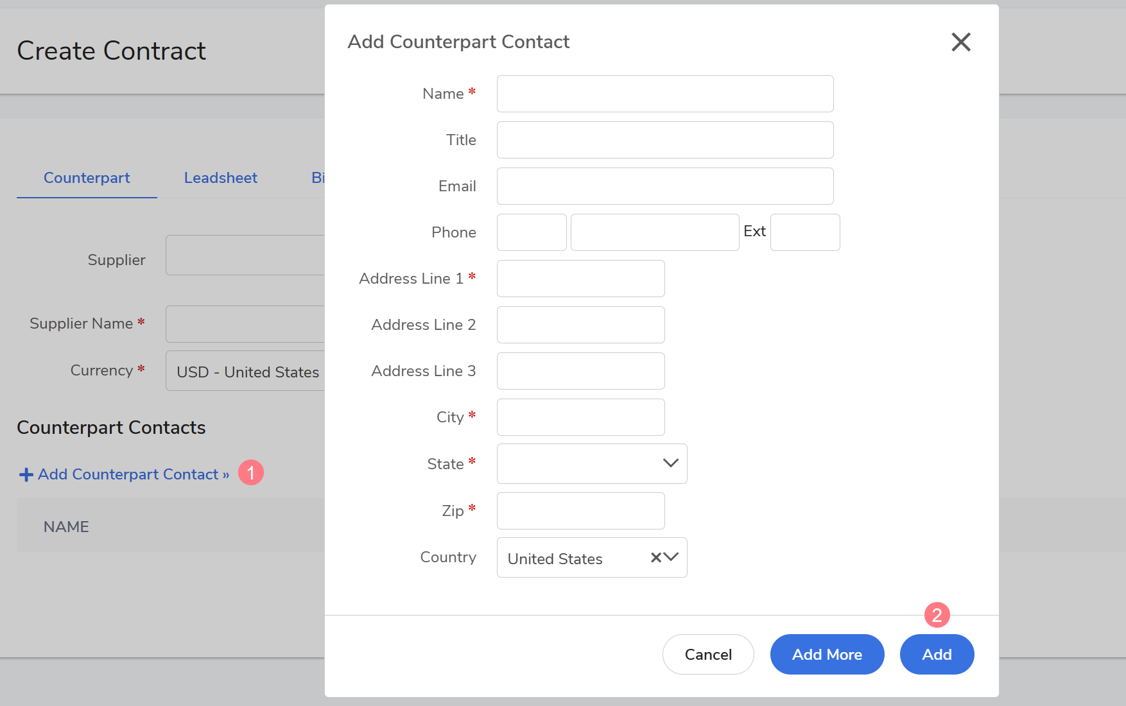
Task: Click the plus icon for adding contact
Action: [x=26, y=474]
